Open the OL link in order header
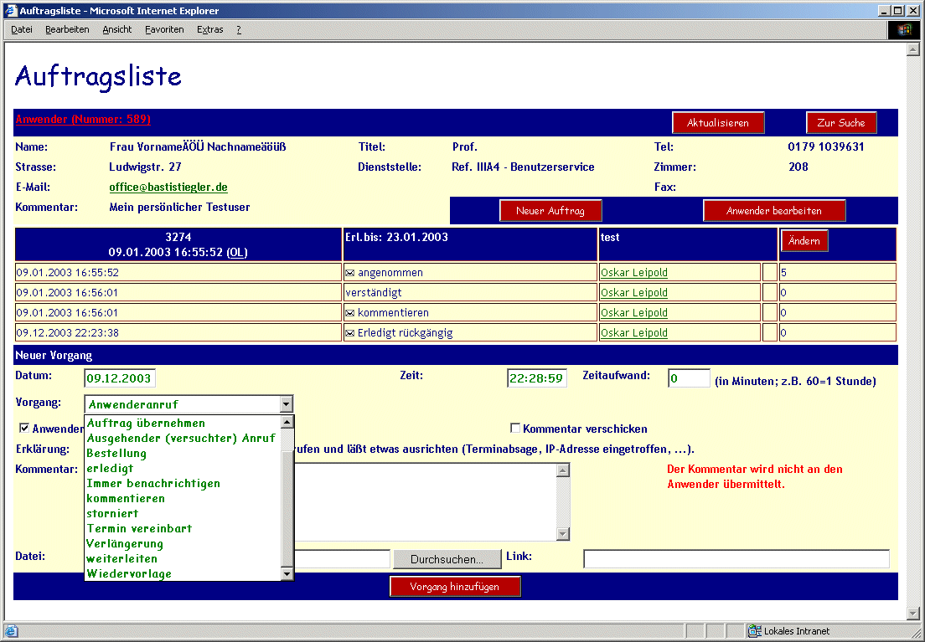 click(237, 252)
